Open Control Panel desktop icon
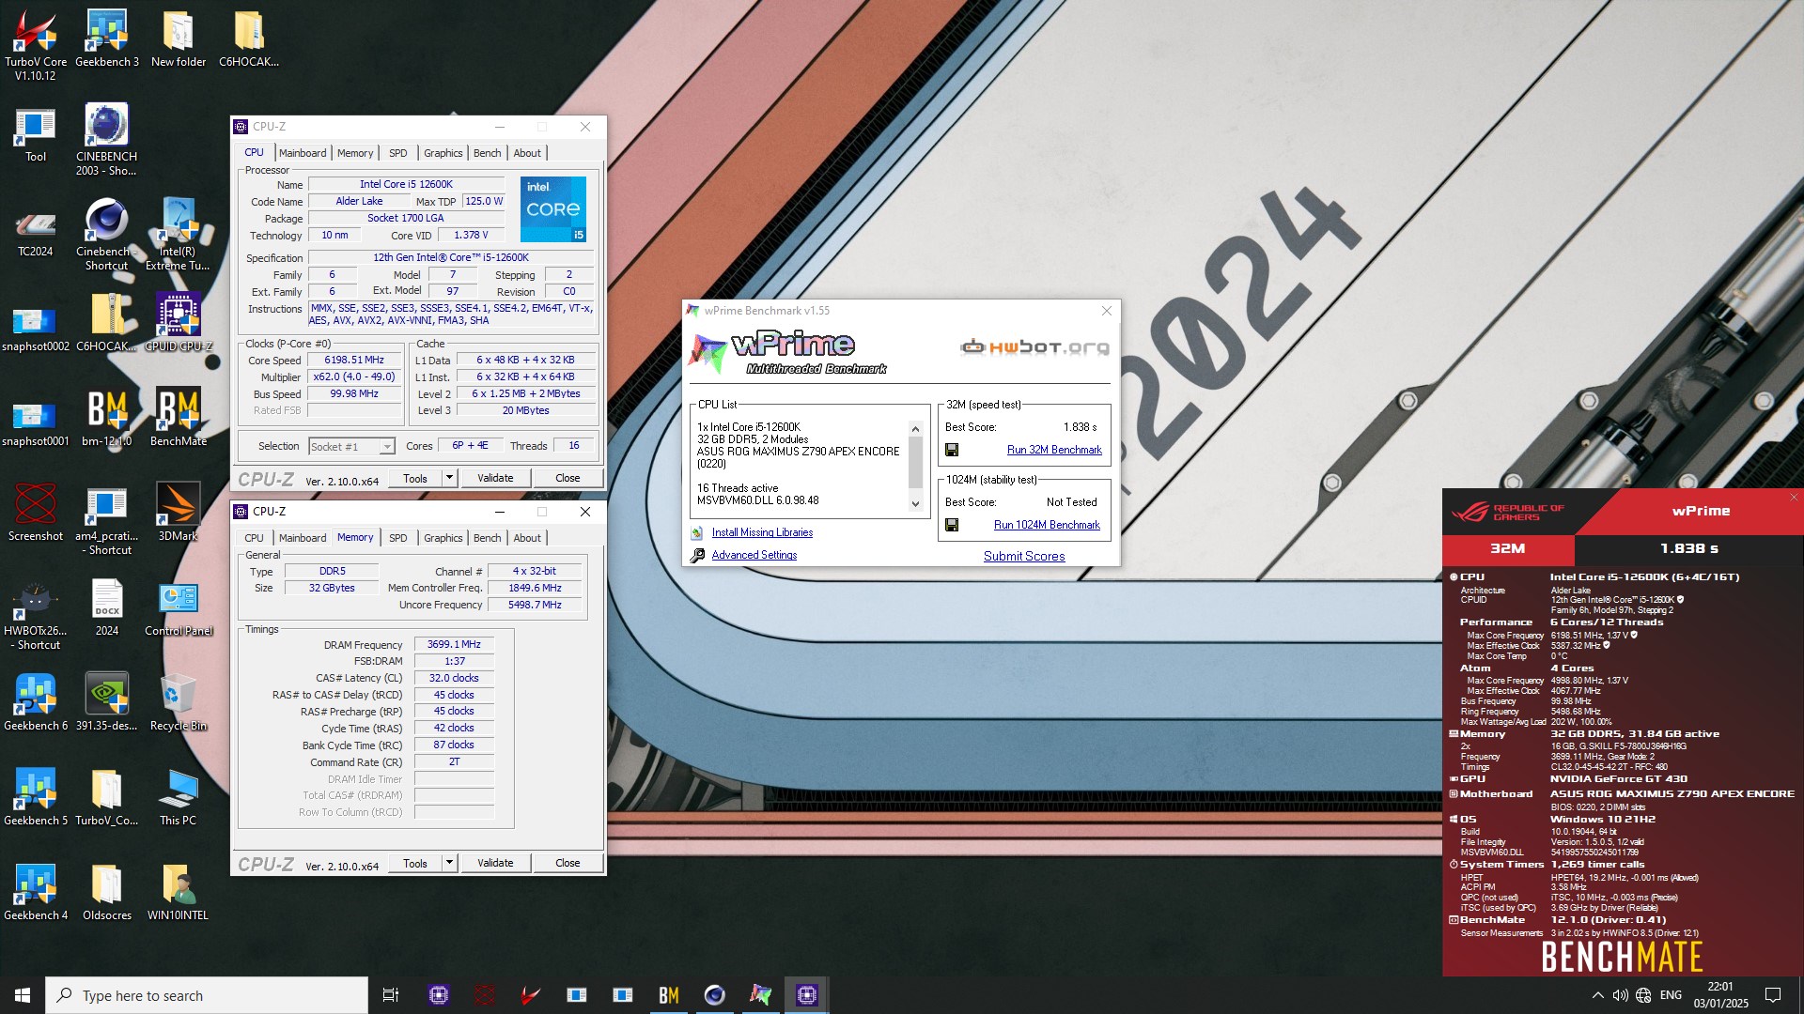The image size is (1804, 1014). pyautogui.click(x=179, y=607)
